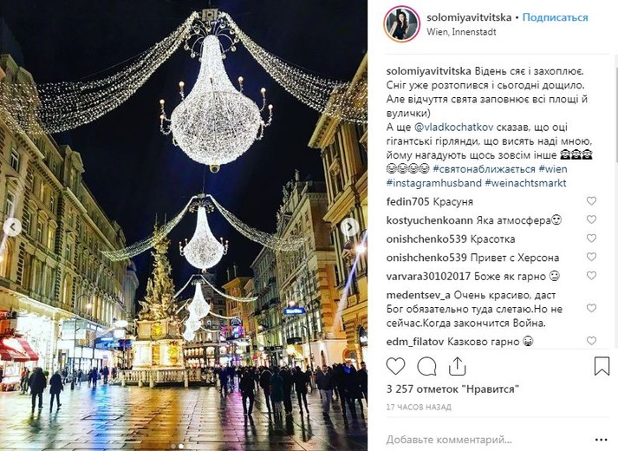
Task: Click the share arrow icon
Action: (457, 366)
